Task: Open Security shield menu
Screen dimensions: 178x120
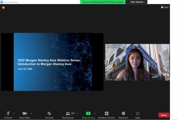Action: point(49,115)
